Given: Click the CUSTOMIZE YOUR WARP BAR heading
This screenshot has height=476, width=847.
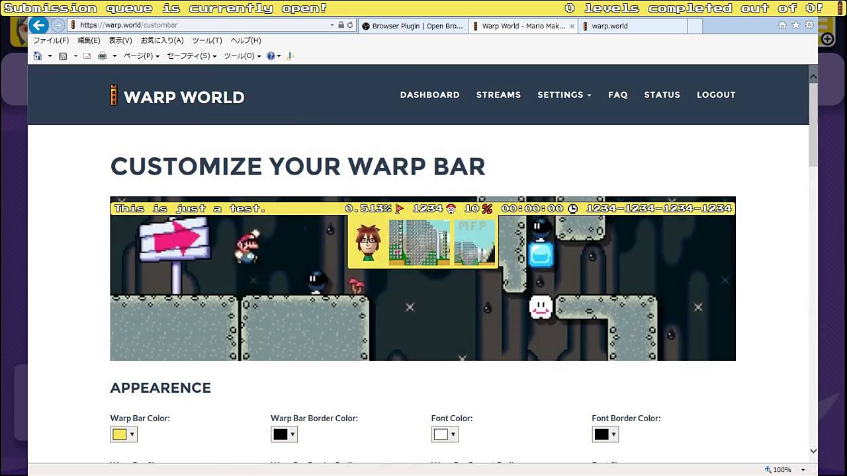Looking at the screenshot, I should [298, 167].
